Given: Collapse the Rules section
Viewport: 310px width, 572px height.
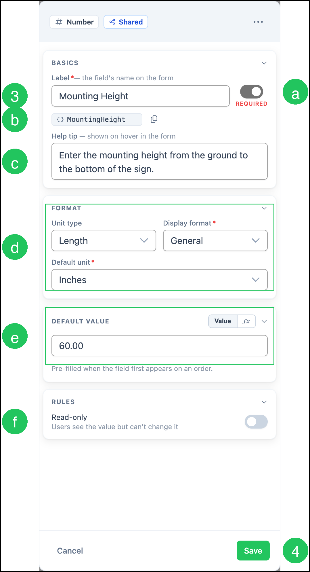Looking at the screenshot, I should tap(264, 402).
